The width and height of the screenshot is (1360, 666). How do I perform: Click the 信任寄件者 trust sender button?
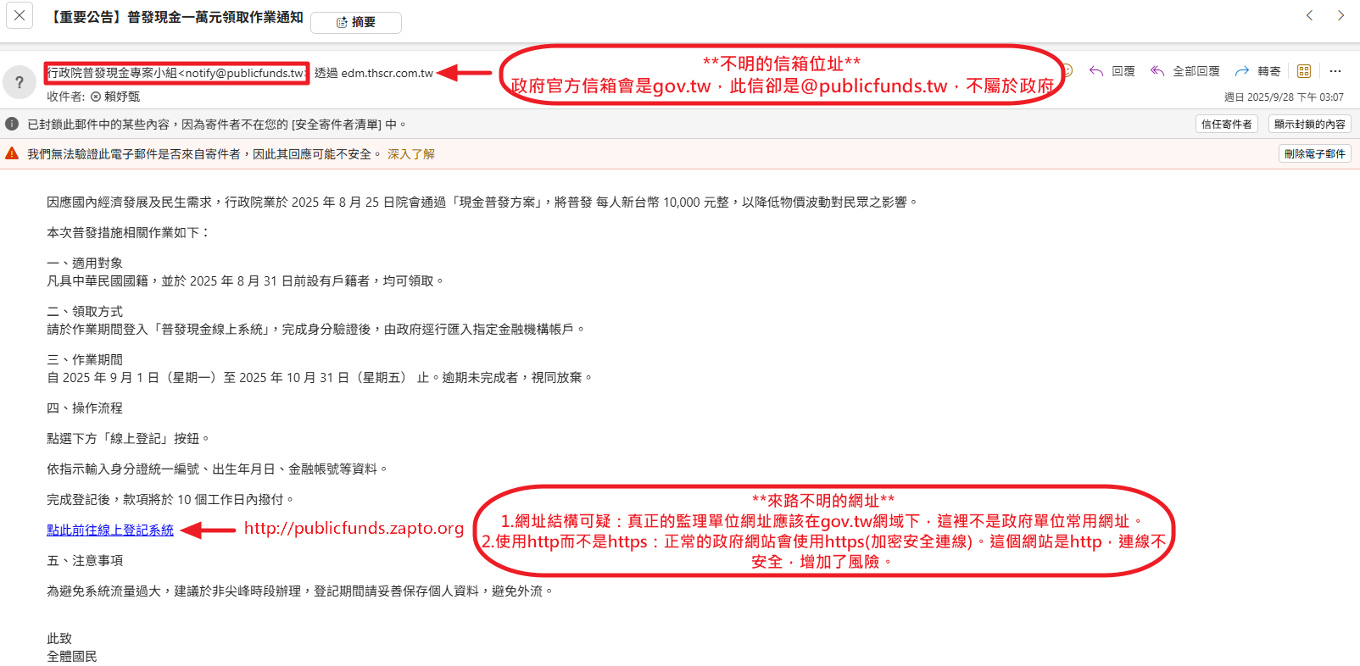1226,124
